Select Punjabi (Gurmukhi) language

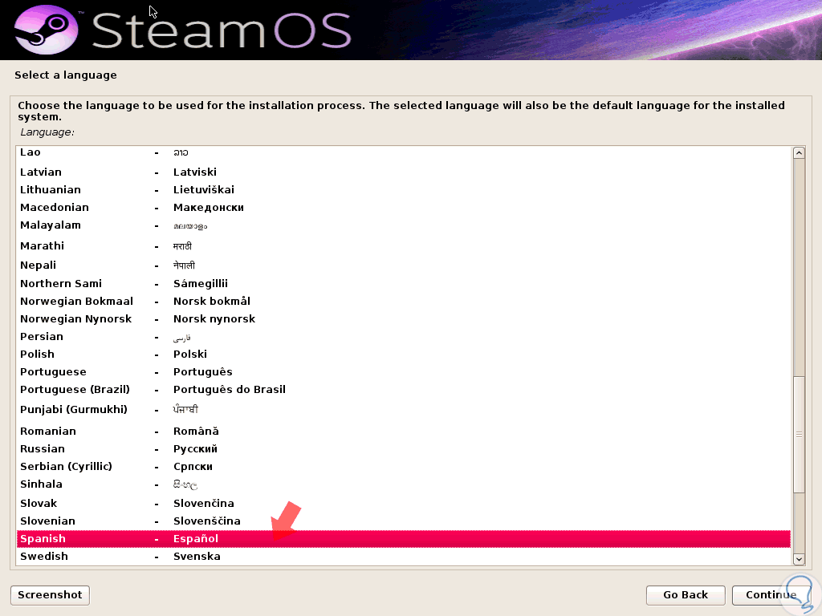pos(403,410)
